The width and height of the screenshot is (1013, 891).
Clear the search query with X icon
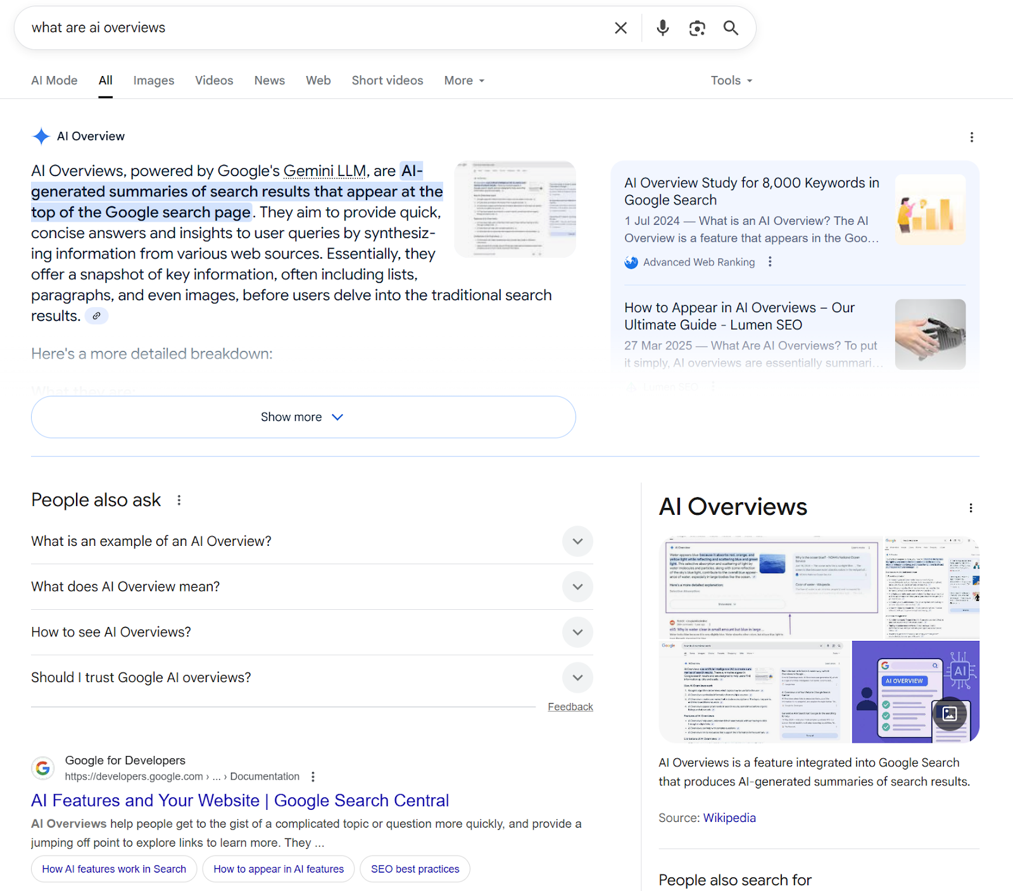click(x=620, y=28)
